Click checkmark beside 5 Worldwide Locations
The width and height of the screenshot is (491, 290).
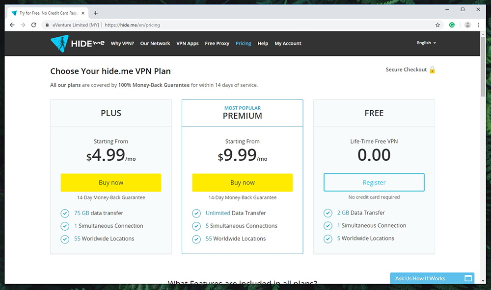[328, 239]
